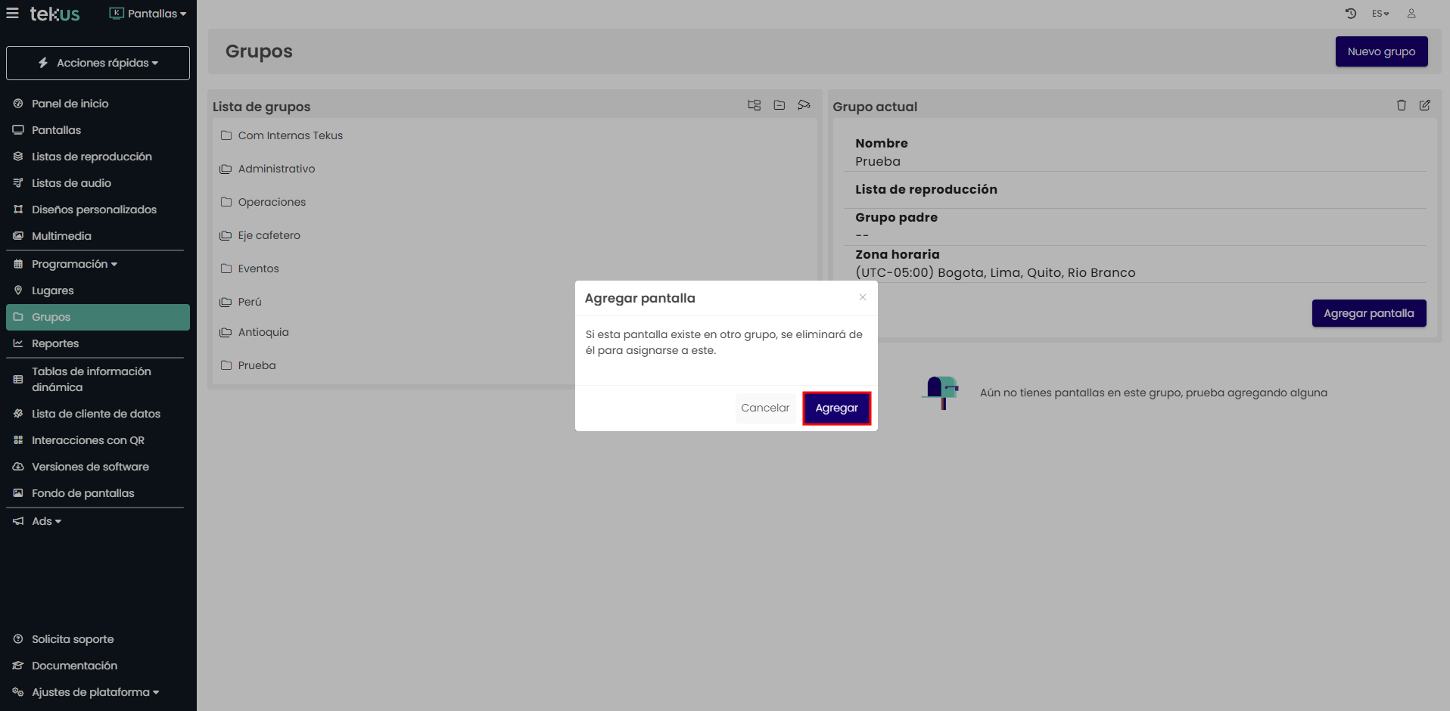Viewport: 1450px width, 711px height.
Task: Click the history clock icon in top bar
Action: coord(1350,14)
